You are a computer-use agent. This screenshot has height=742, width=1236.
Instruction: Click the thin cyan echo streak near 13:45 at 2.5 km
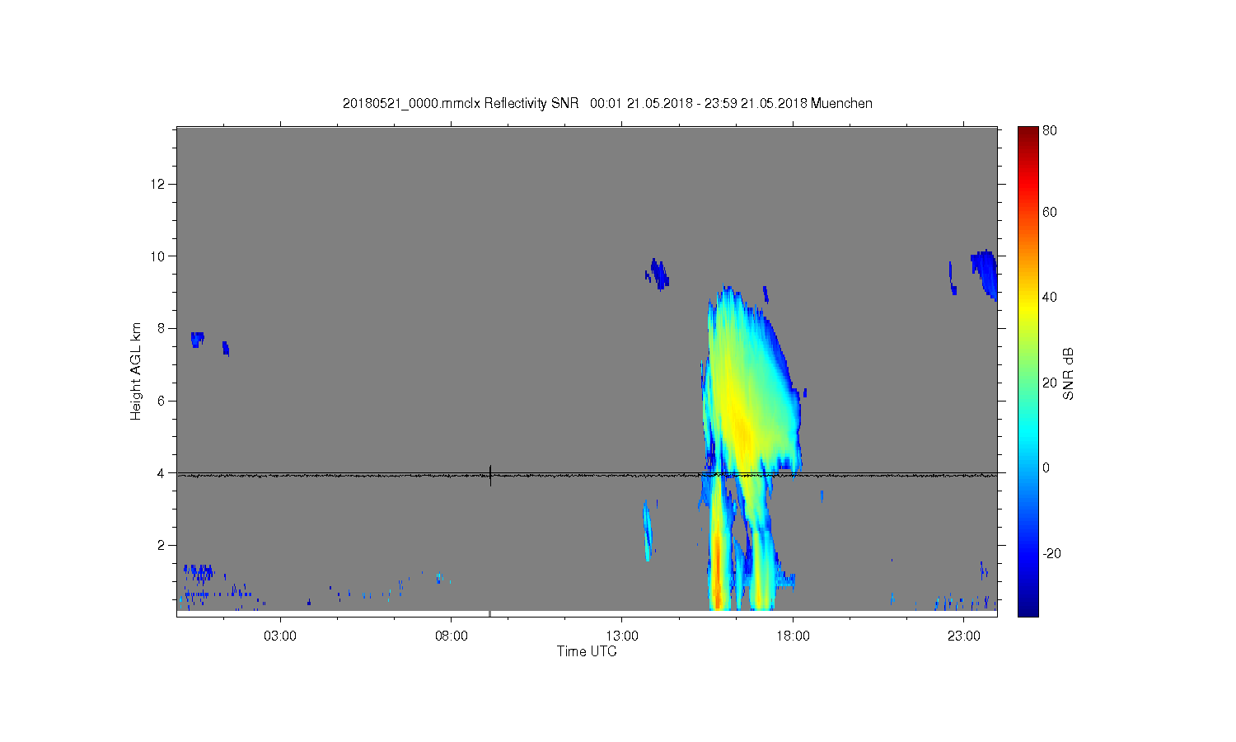(x=647, y=530)
